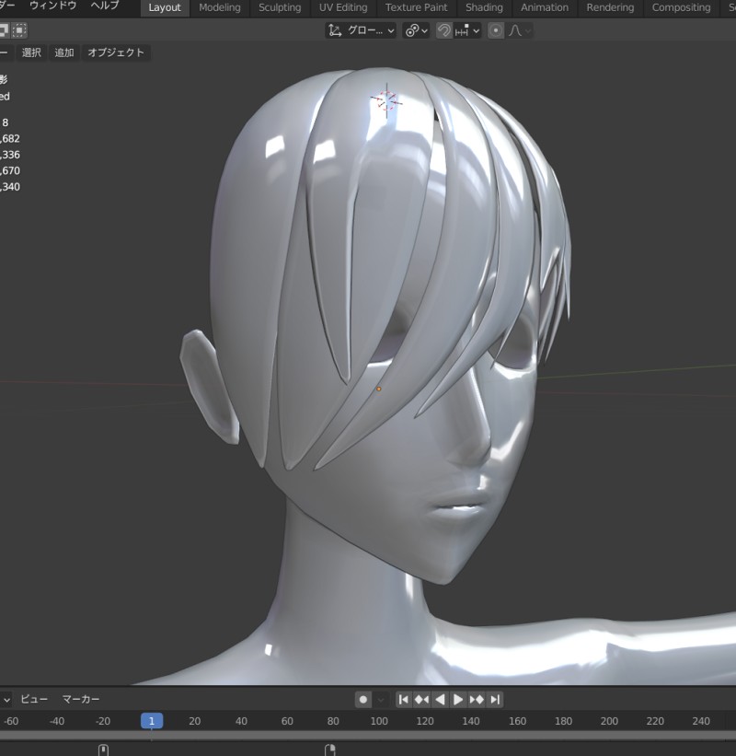
Task: Jump to the next keyframe
Action: (x=477, y=700)
